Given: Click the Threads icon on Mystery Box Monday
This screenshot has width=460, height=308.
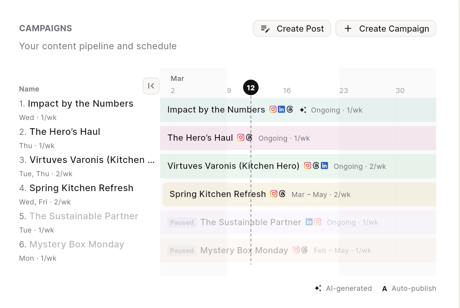Looking at the screenshot, I should [x=305, y=250].
